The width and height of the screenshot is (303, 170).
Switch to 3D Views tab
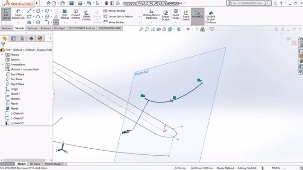click(35, 164)
